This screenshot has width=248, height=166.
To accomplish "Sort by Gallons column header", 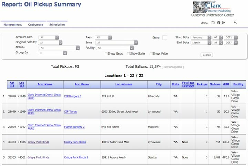I will 215,85.
